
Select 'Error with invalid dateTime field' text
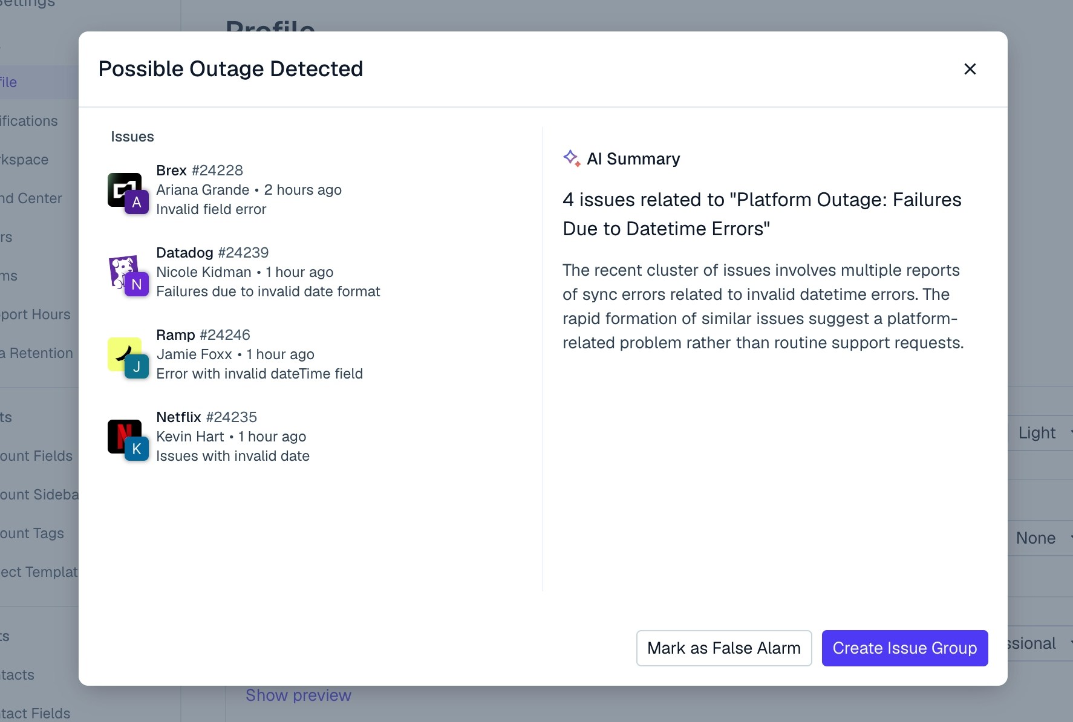(x=259, y=374)
